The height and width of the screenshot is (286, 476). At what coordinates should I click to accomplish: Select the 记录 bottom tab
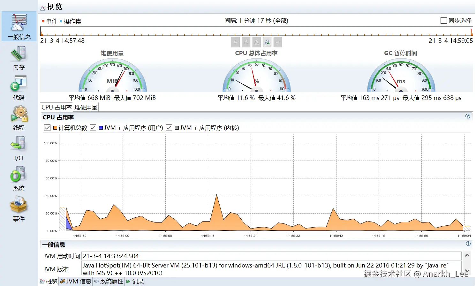(135, 281)
